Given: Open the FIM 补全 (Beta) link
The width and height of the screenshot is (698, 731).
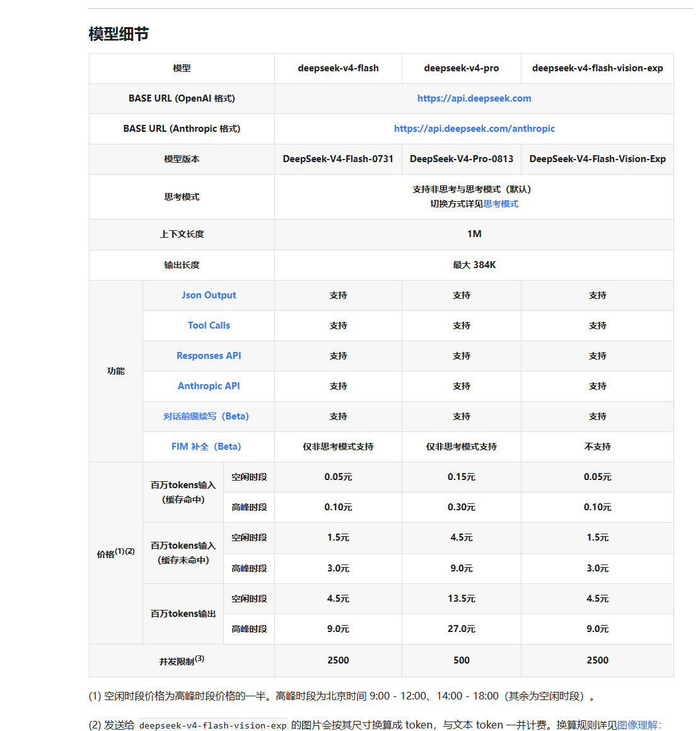Looking at the screenshot, I should [206, 447].
